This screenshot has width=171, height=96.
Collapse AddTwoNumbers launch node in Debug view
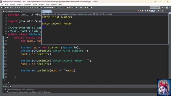click(3, 89)
